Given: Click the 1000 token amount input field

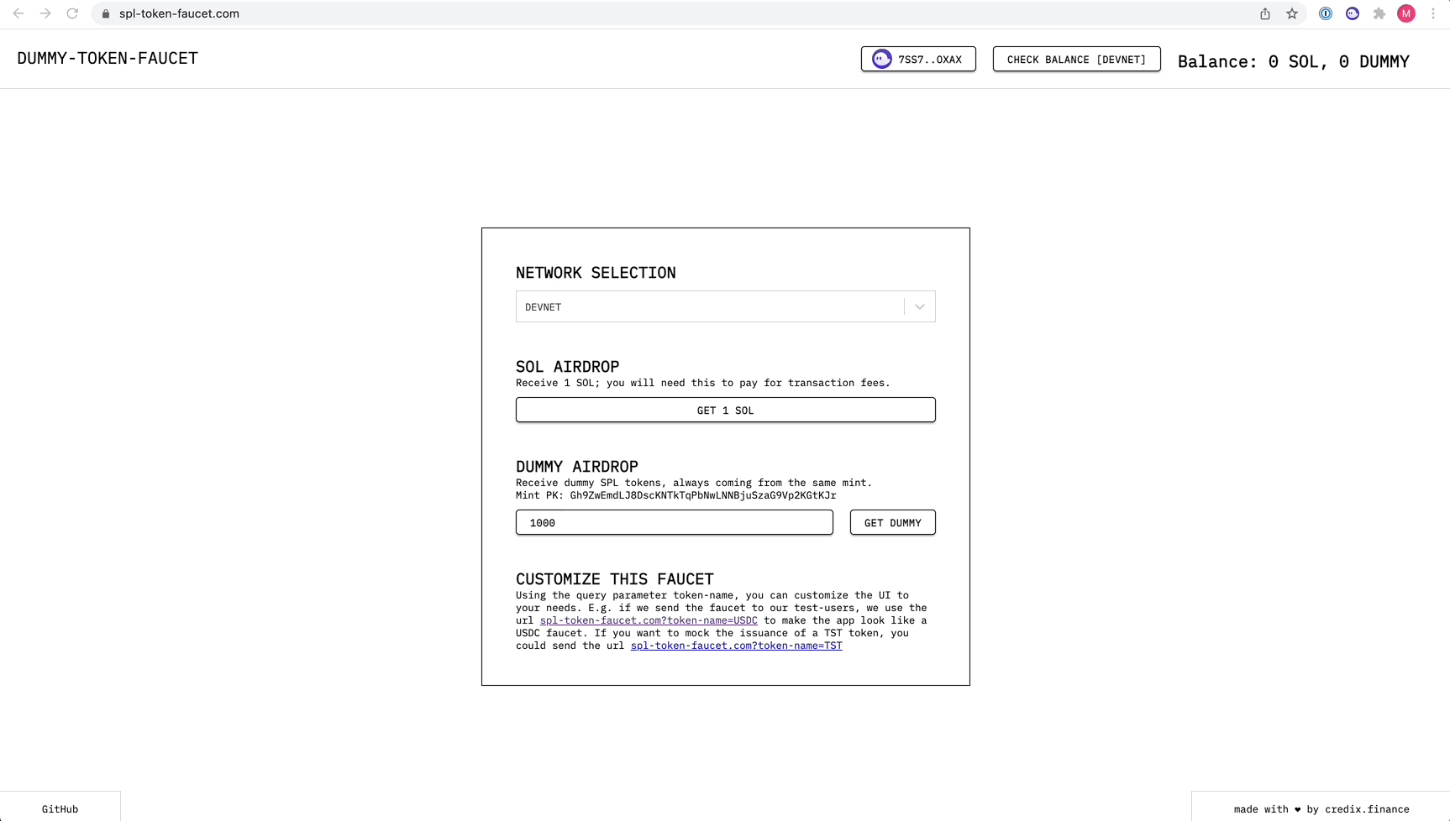Looking at the screenshot, I should coord(674,522).
